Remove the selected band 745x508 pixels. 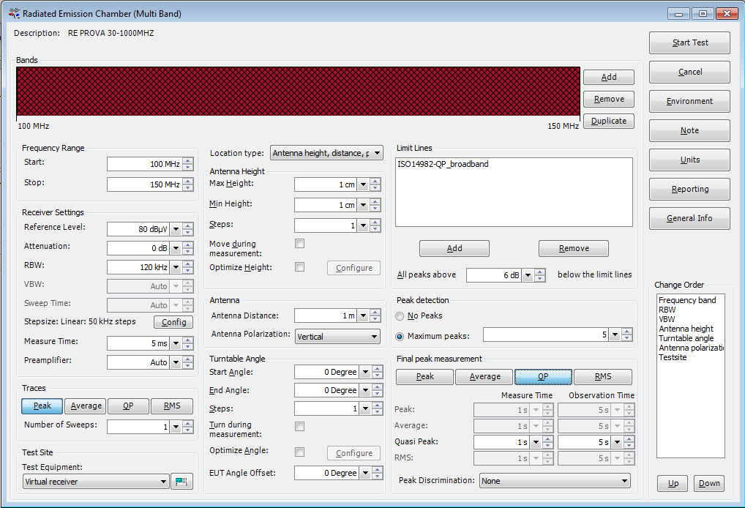click(609, 99)
